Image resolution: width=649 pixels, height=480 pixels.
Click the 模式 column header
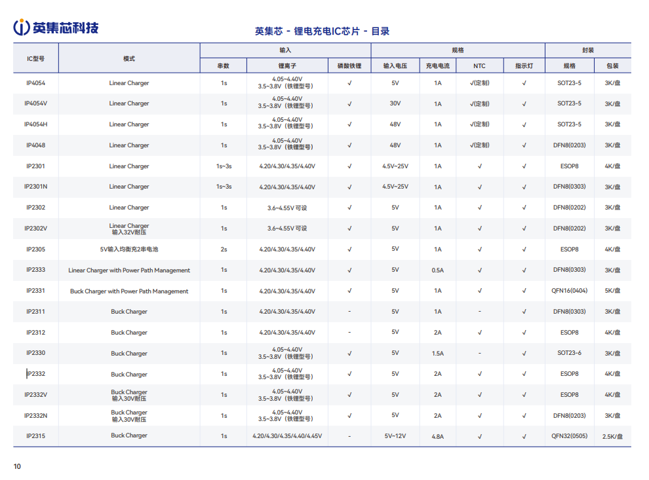click(129, 59)
